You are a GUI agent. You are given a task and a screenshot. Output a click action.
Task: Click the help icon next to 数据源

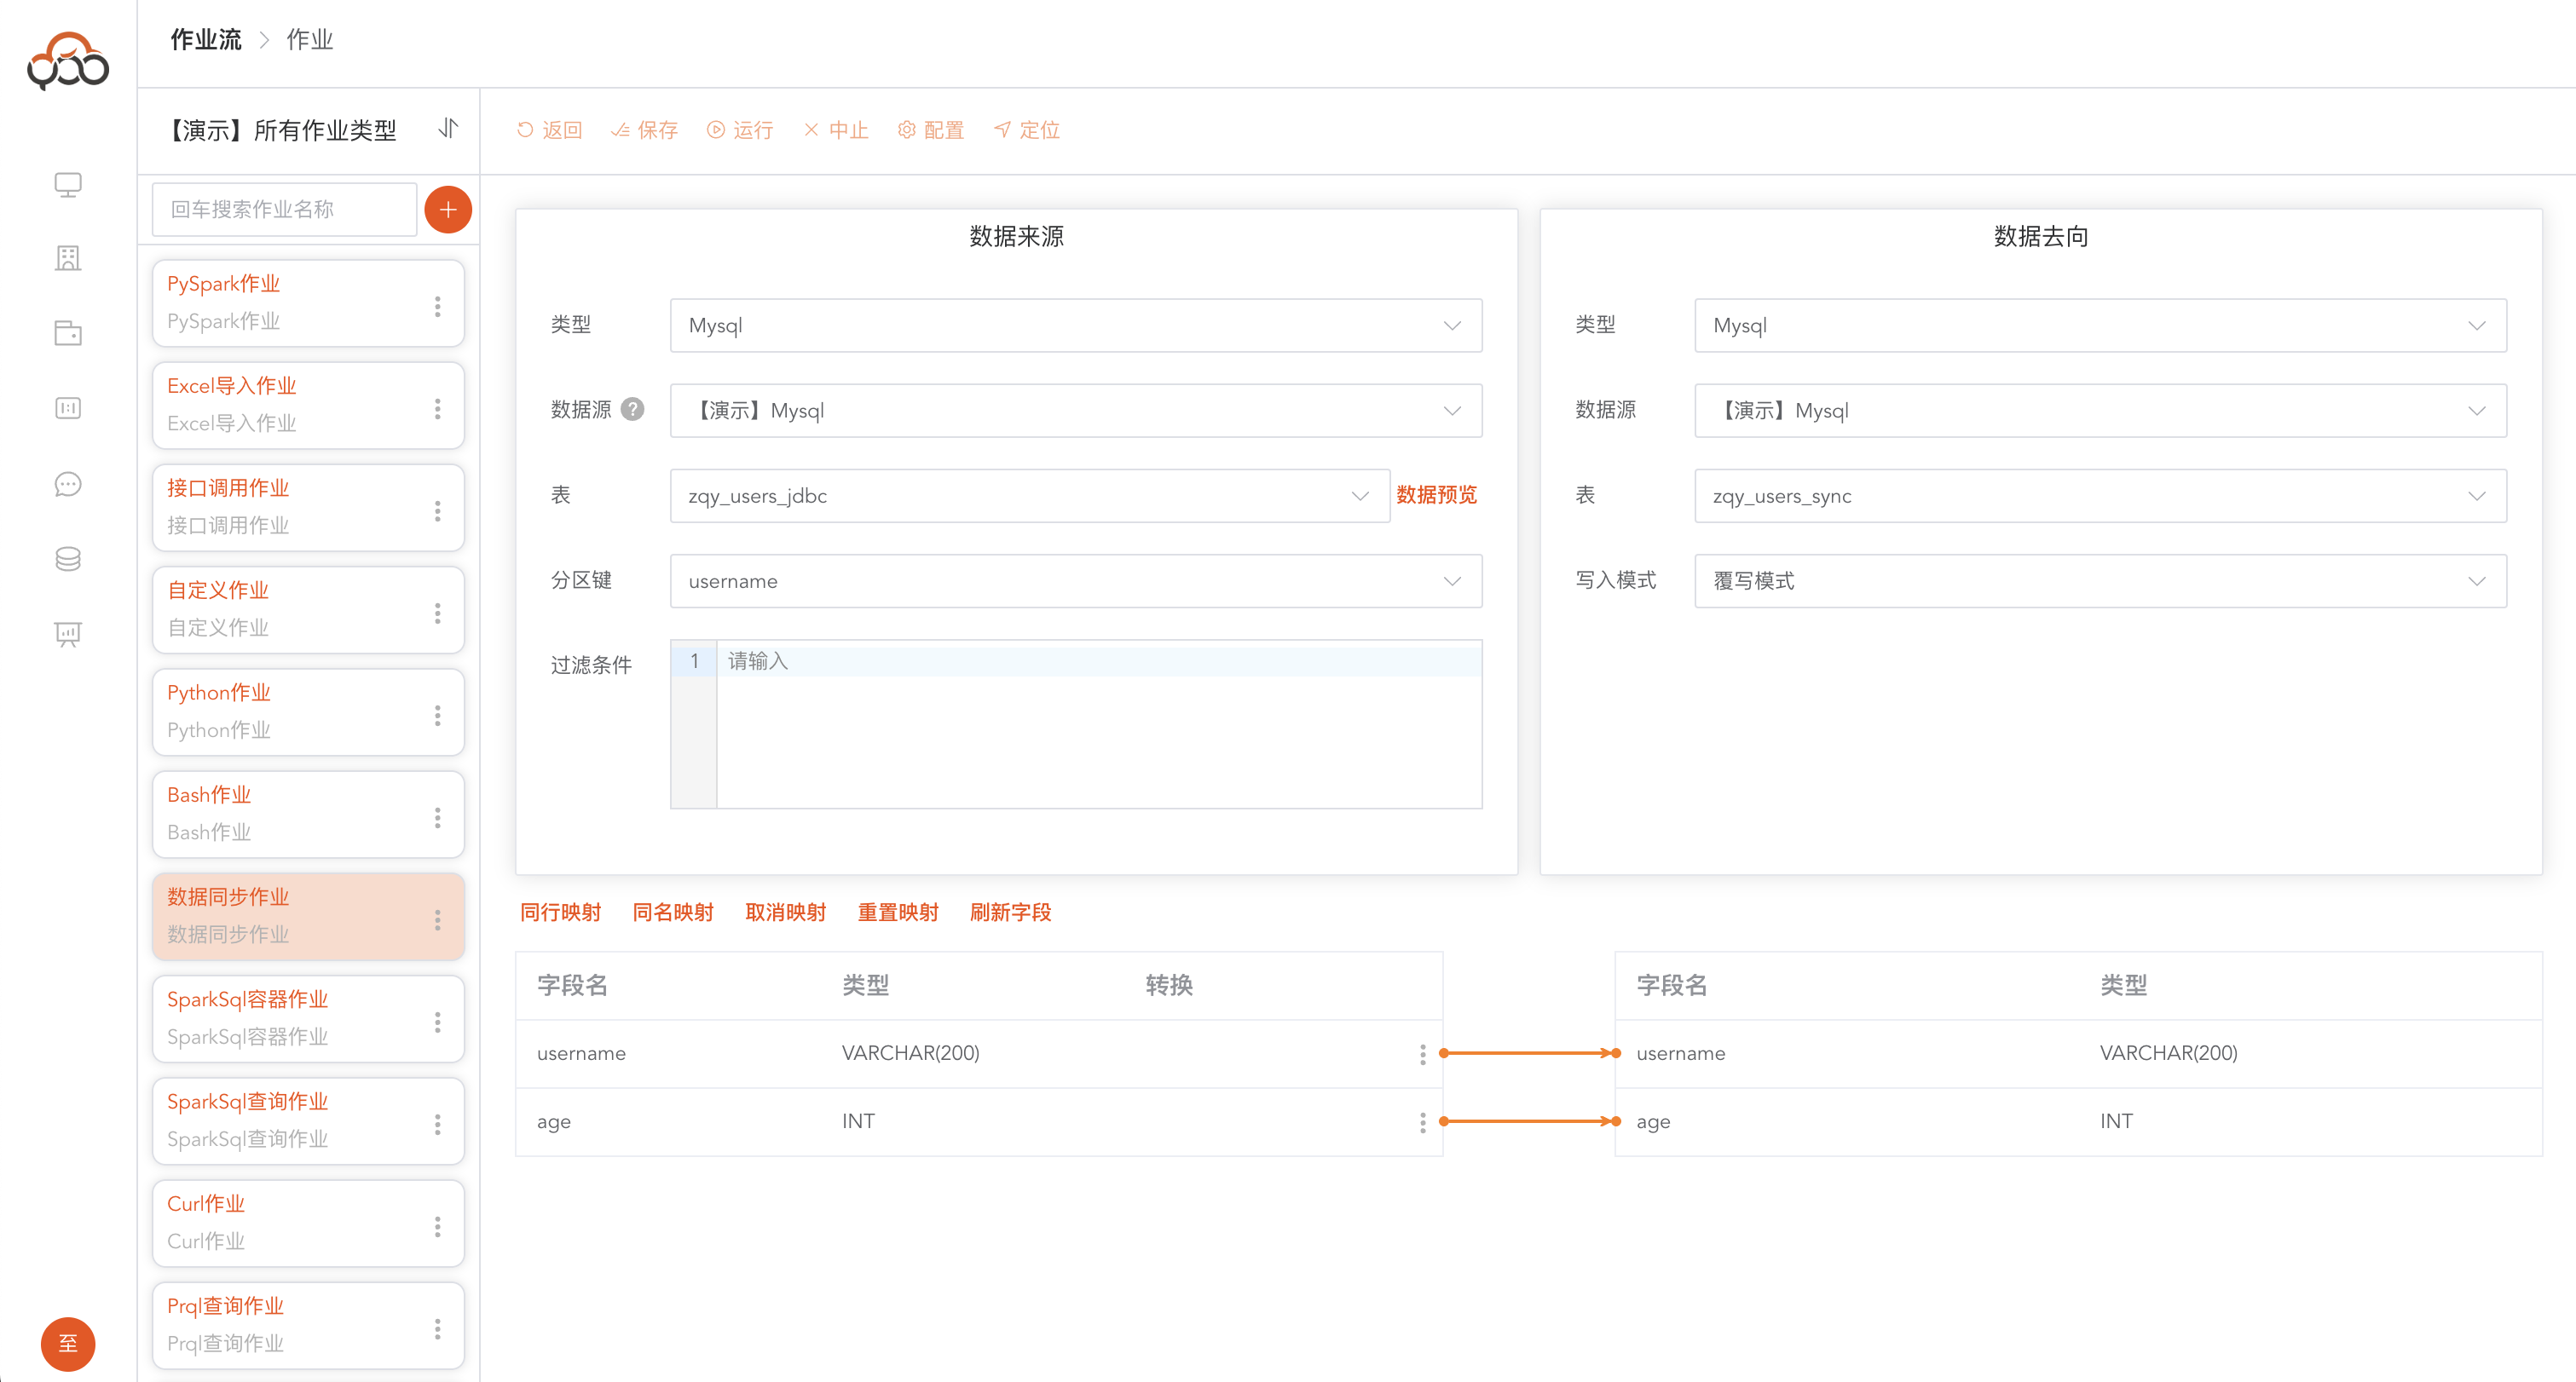click(x=632, y=410)
